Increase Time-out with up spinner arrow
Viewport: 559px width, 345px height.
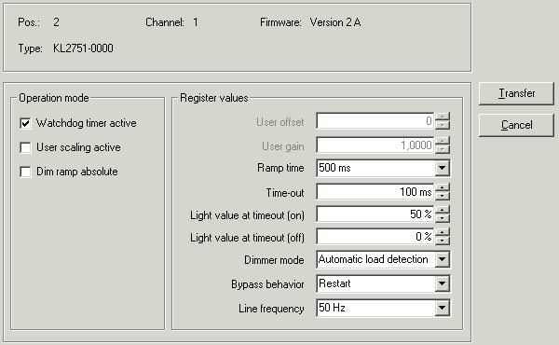click(443, 188)
